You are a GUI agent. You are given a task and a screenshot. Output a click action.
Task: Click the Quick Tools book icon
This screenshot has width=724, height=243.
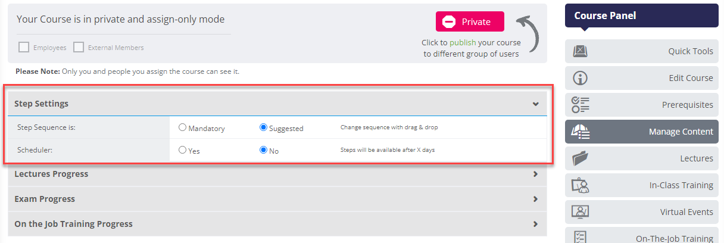pos(580,51)
